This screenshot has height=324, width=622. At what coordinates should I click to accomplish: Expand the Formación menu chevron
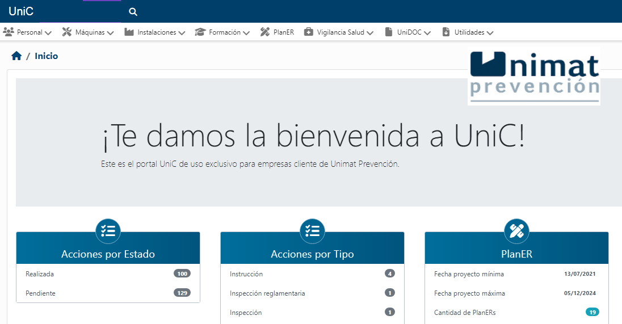tap(246, 33)
